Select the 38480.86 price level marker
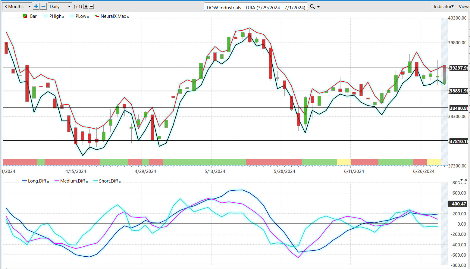This screenshot has height=269, width=470. (458, 108)
